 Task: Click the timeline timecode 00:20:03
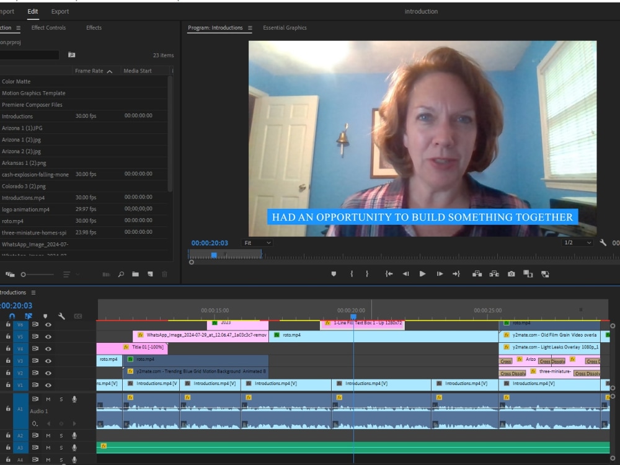pos(16,306)
